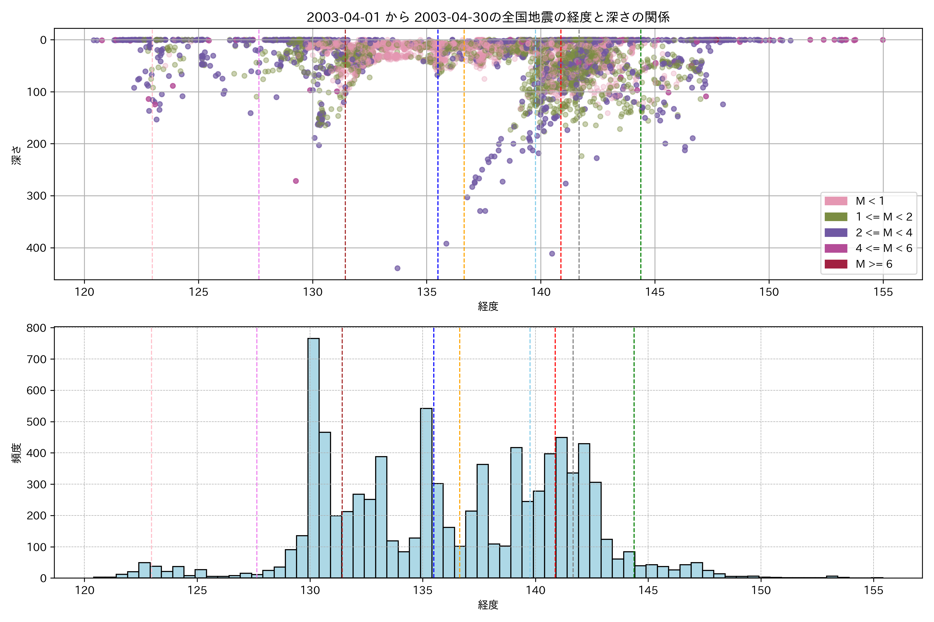Click the purple 2 <= M < 4 legend swatch
The height and width of the screenshot is (622, 934).
click(835, 233)
